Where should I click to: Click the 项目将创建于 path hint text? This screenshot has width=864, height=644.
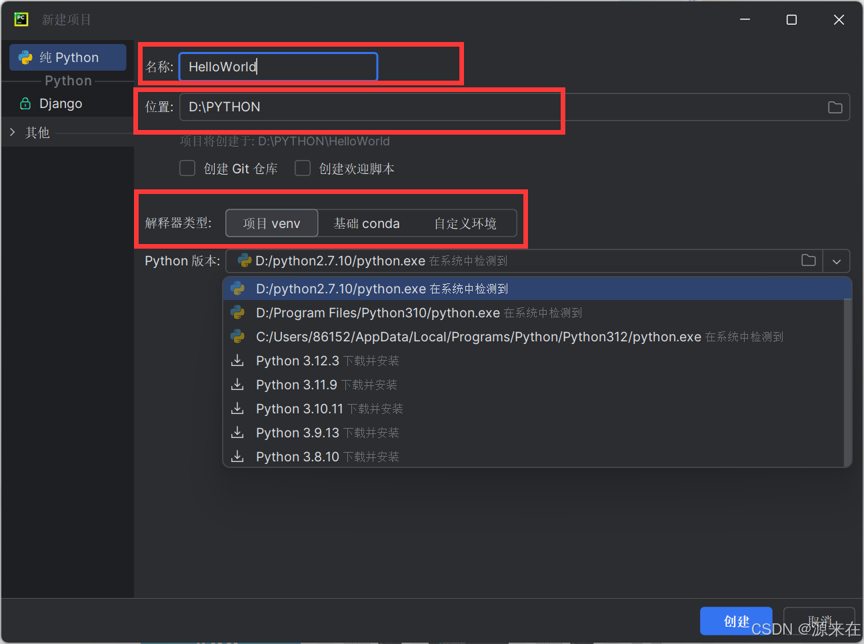tap(285, 141)
